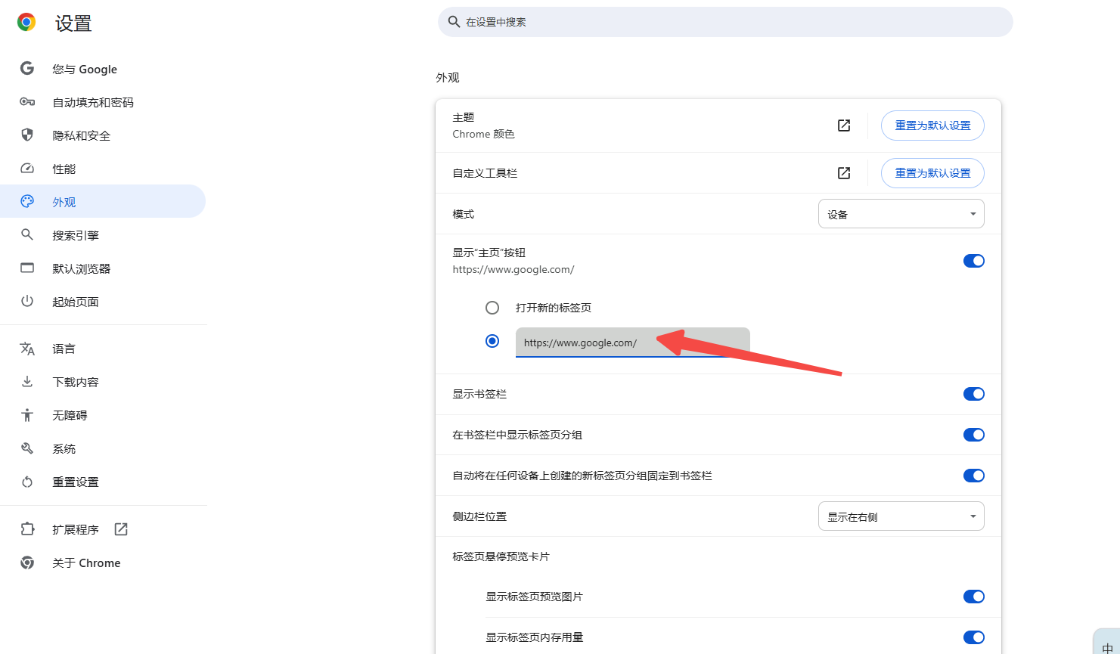Viewport: 1120px width, 654px height.
Task: Click the key icon for autofill and passwords
Action: tap(27, 102)
